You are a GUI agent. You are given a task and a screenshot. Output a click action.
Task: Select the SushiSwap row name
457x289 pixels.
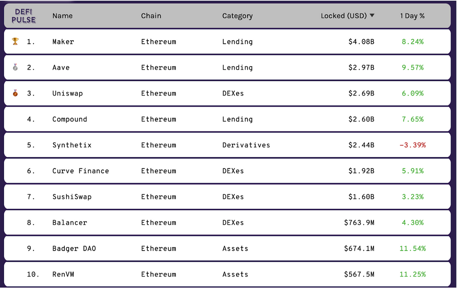72,197
